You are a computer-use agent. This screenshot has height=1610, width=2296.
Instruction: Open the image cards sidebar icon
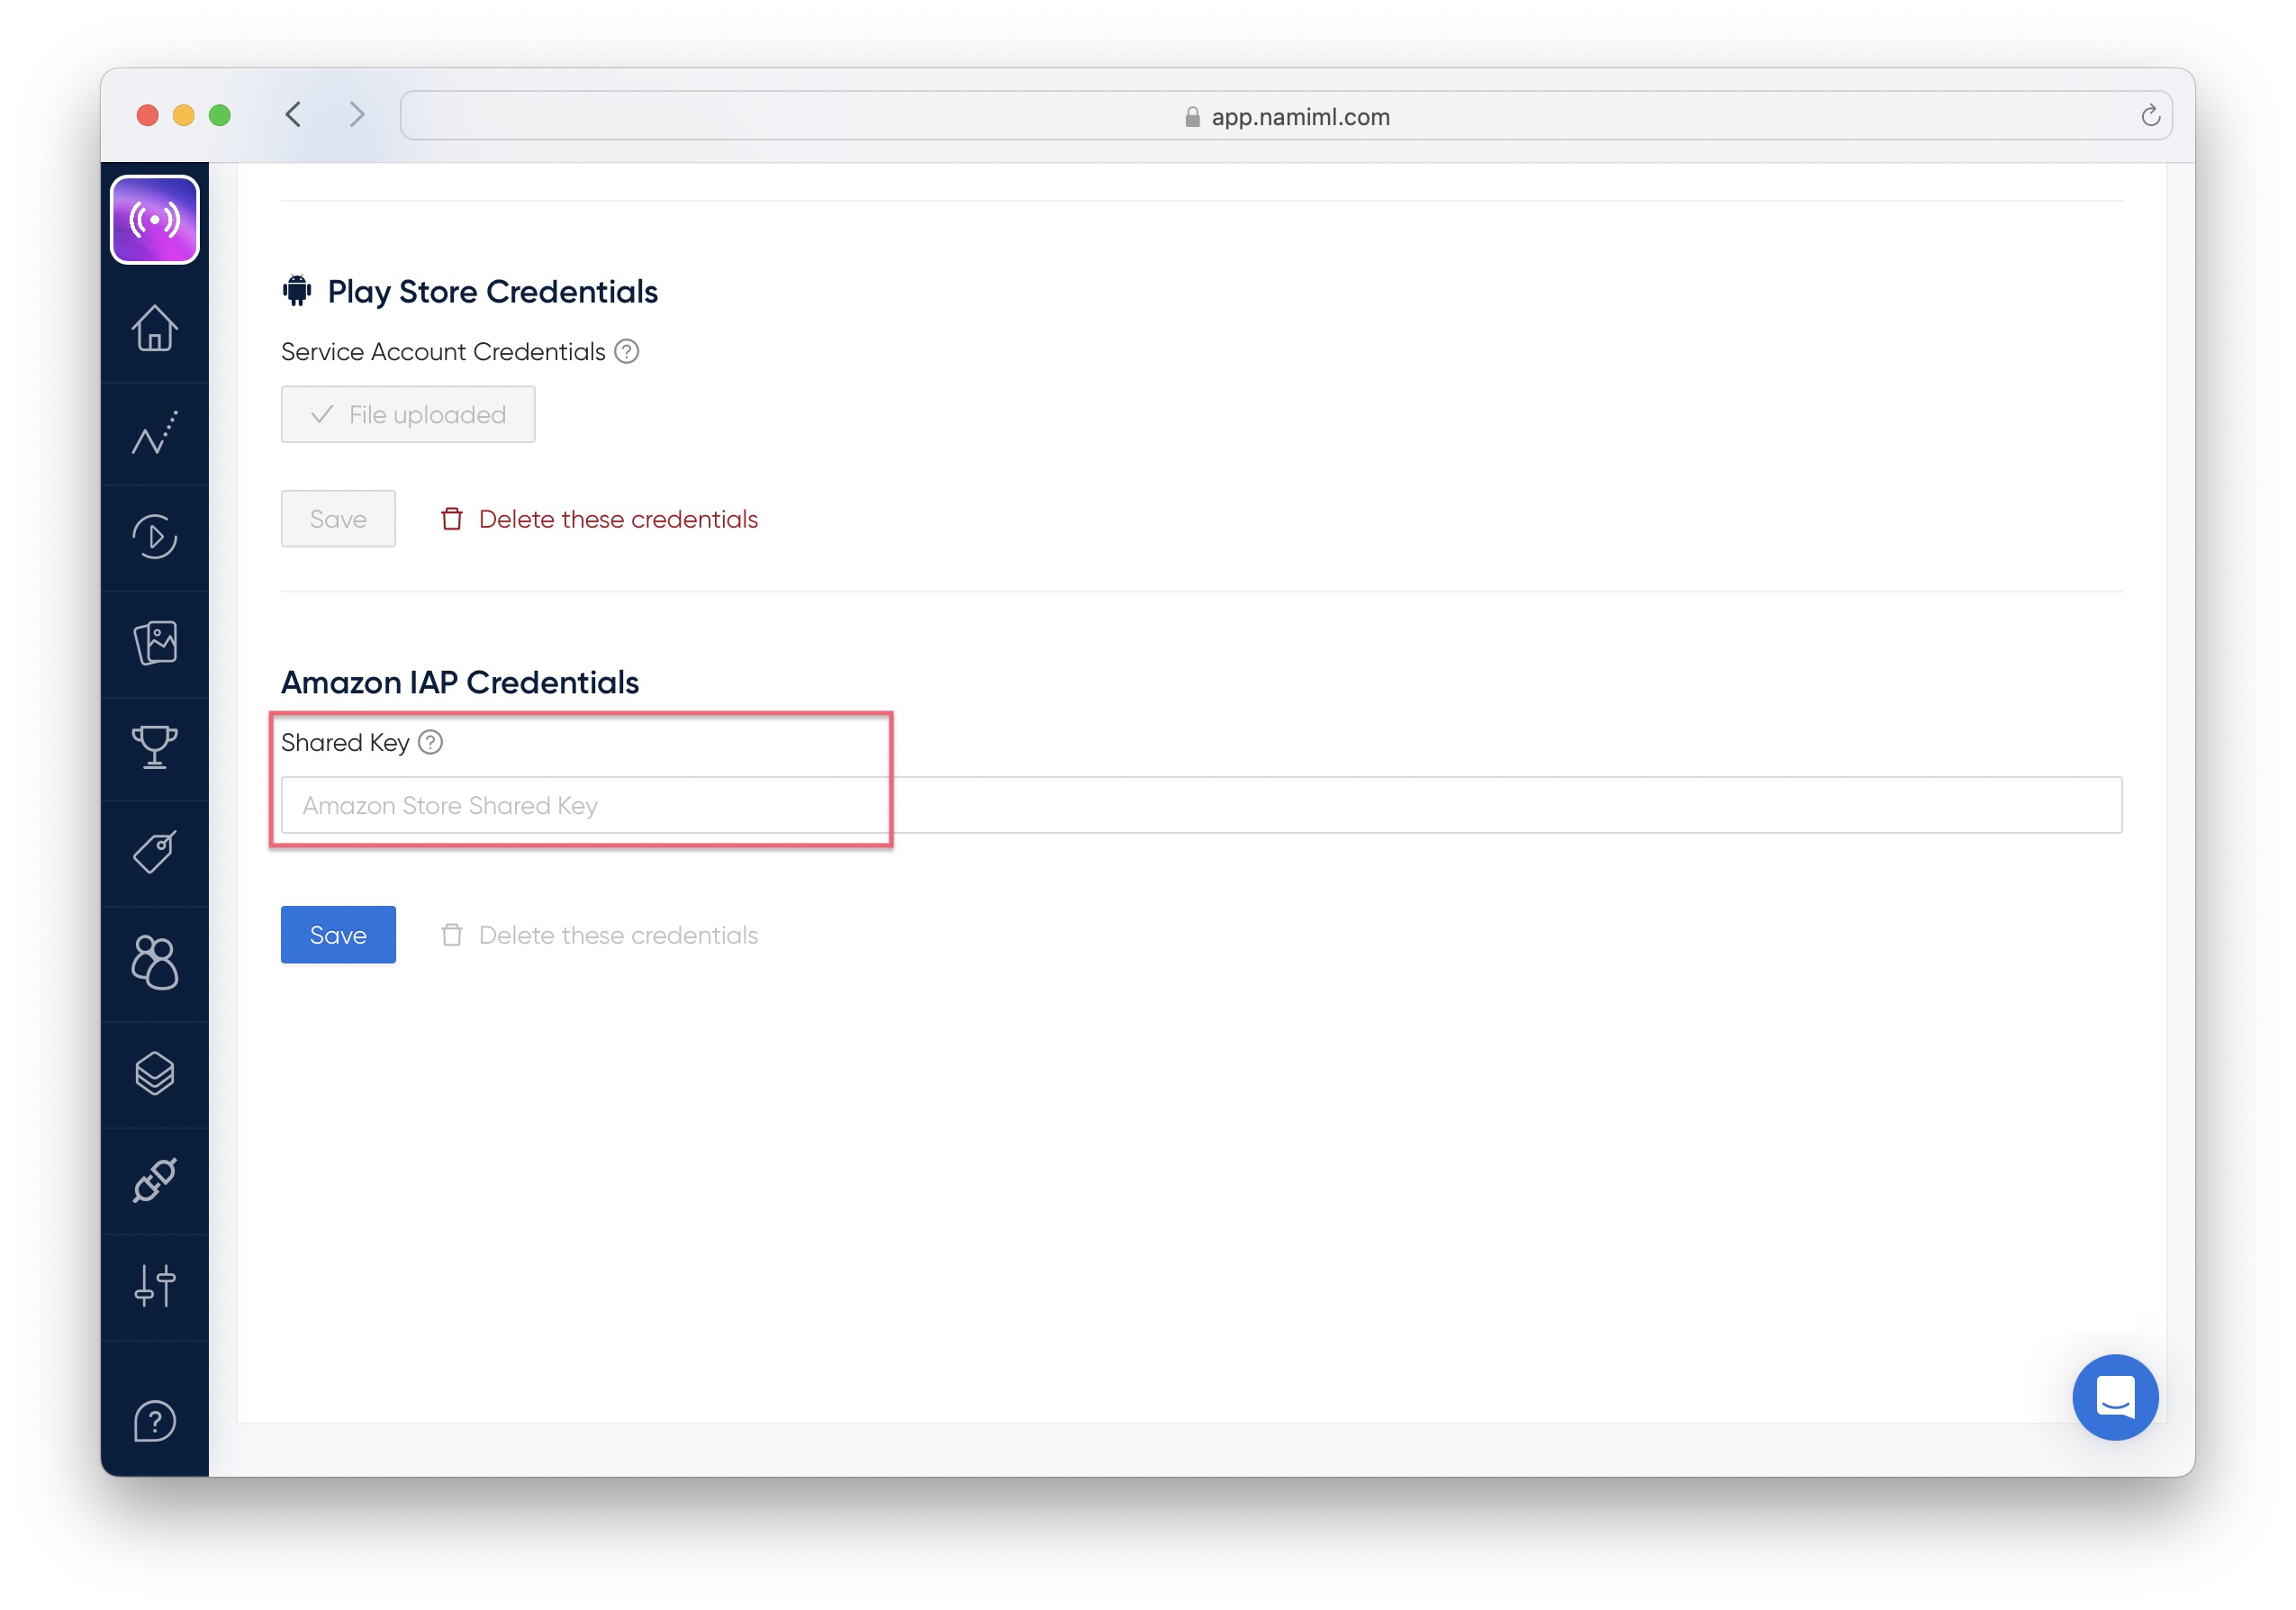pyautogui.click(x=154, y=643)
